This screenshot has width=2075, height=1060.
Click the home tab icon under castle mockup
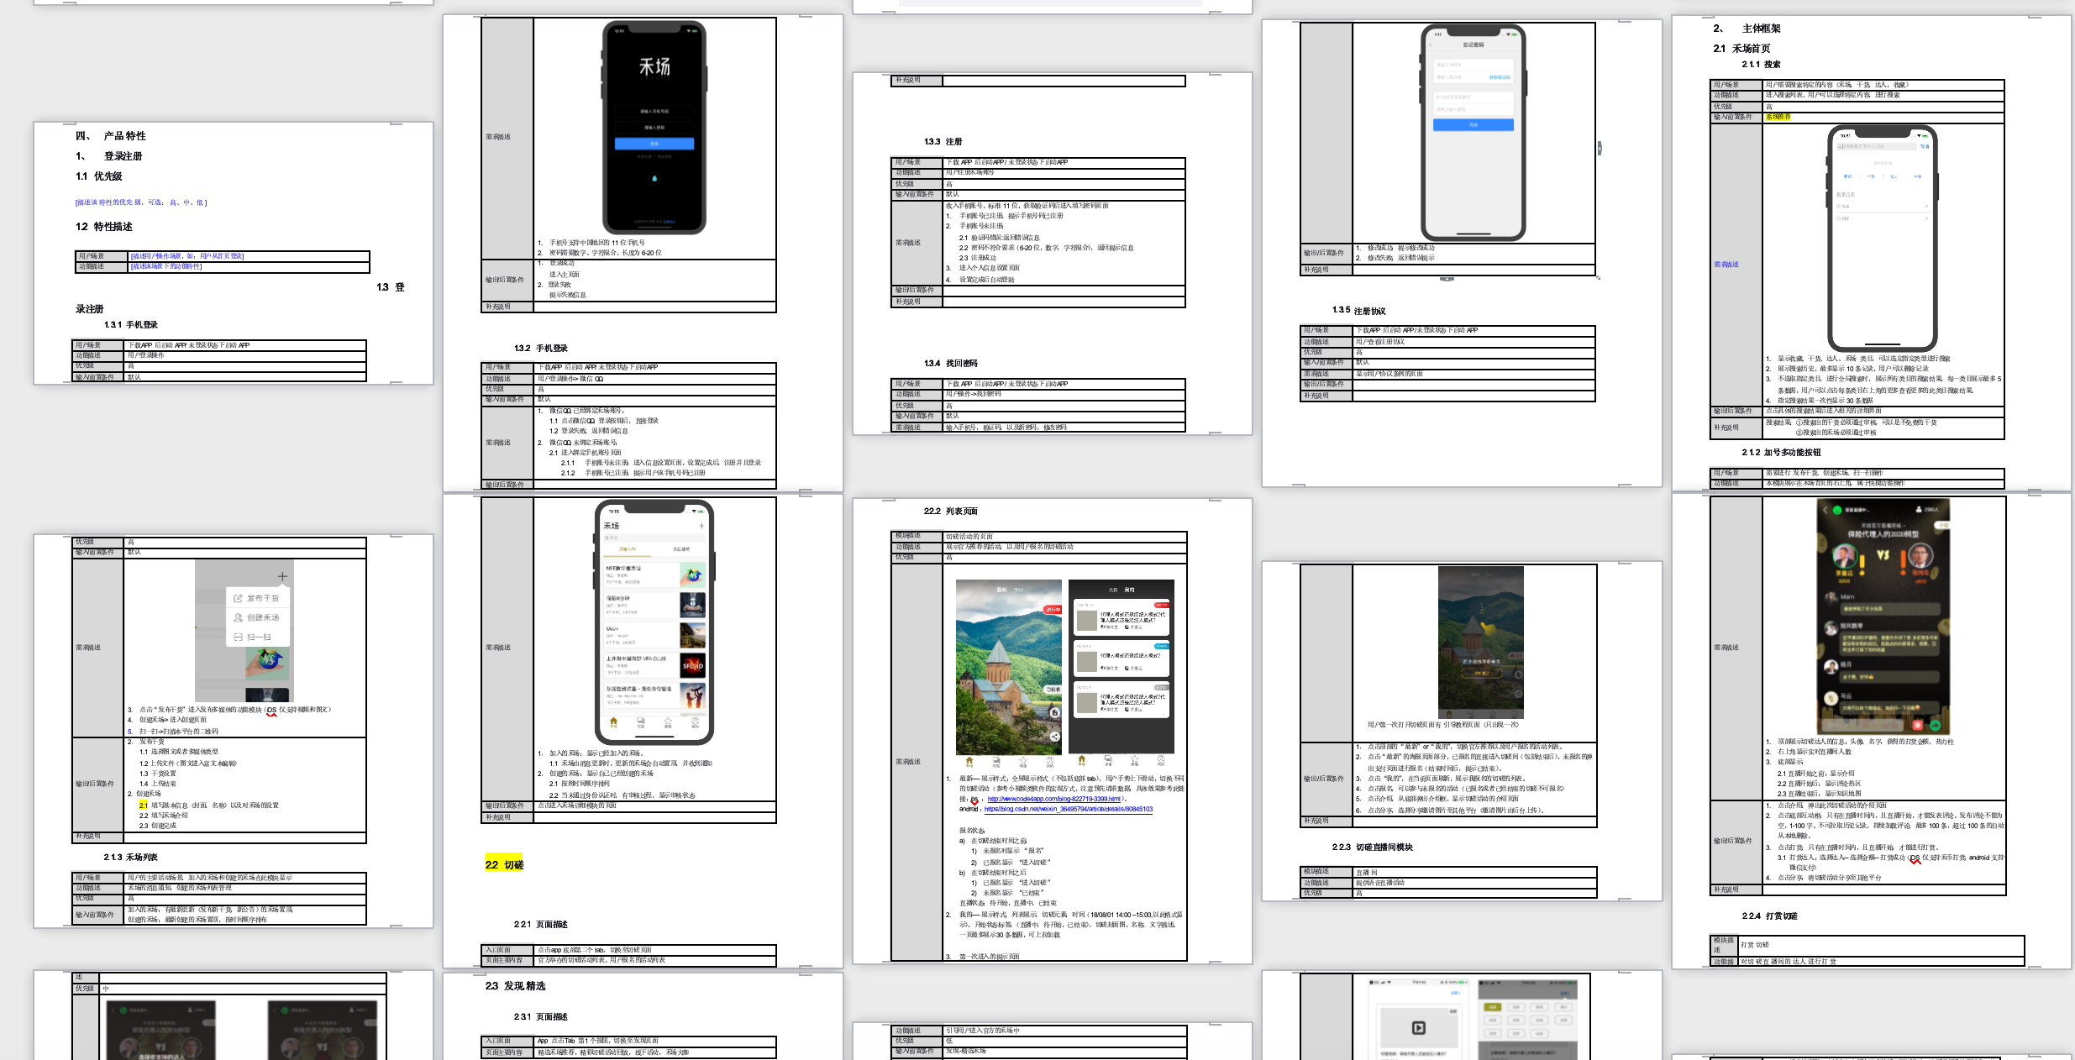969,760
